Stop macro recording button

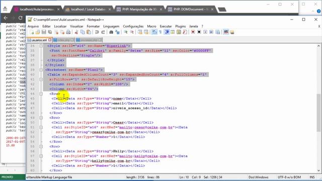coord(199,32)
